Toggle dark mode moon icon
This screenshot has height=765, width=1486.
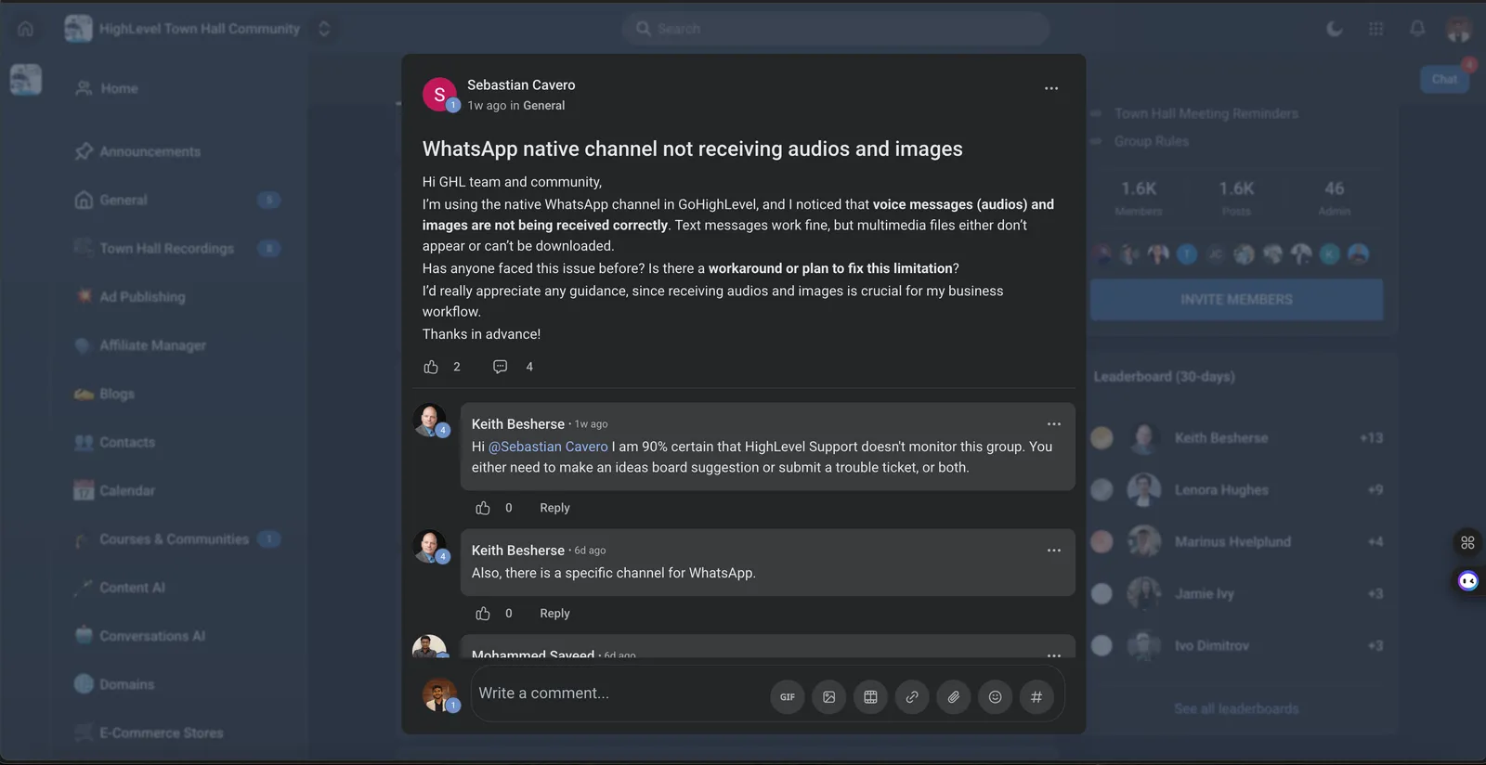[x=1335, y=29]
